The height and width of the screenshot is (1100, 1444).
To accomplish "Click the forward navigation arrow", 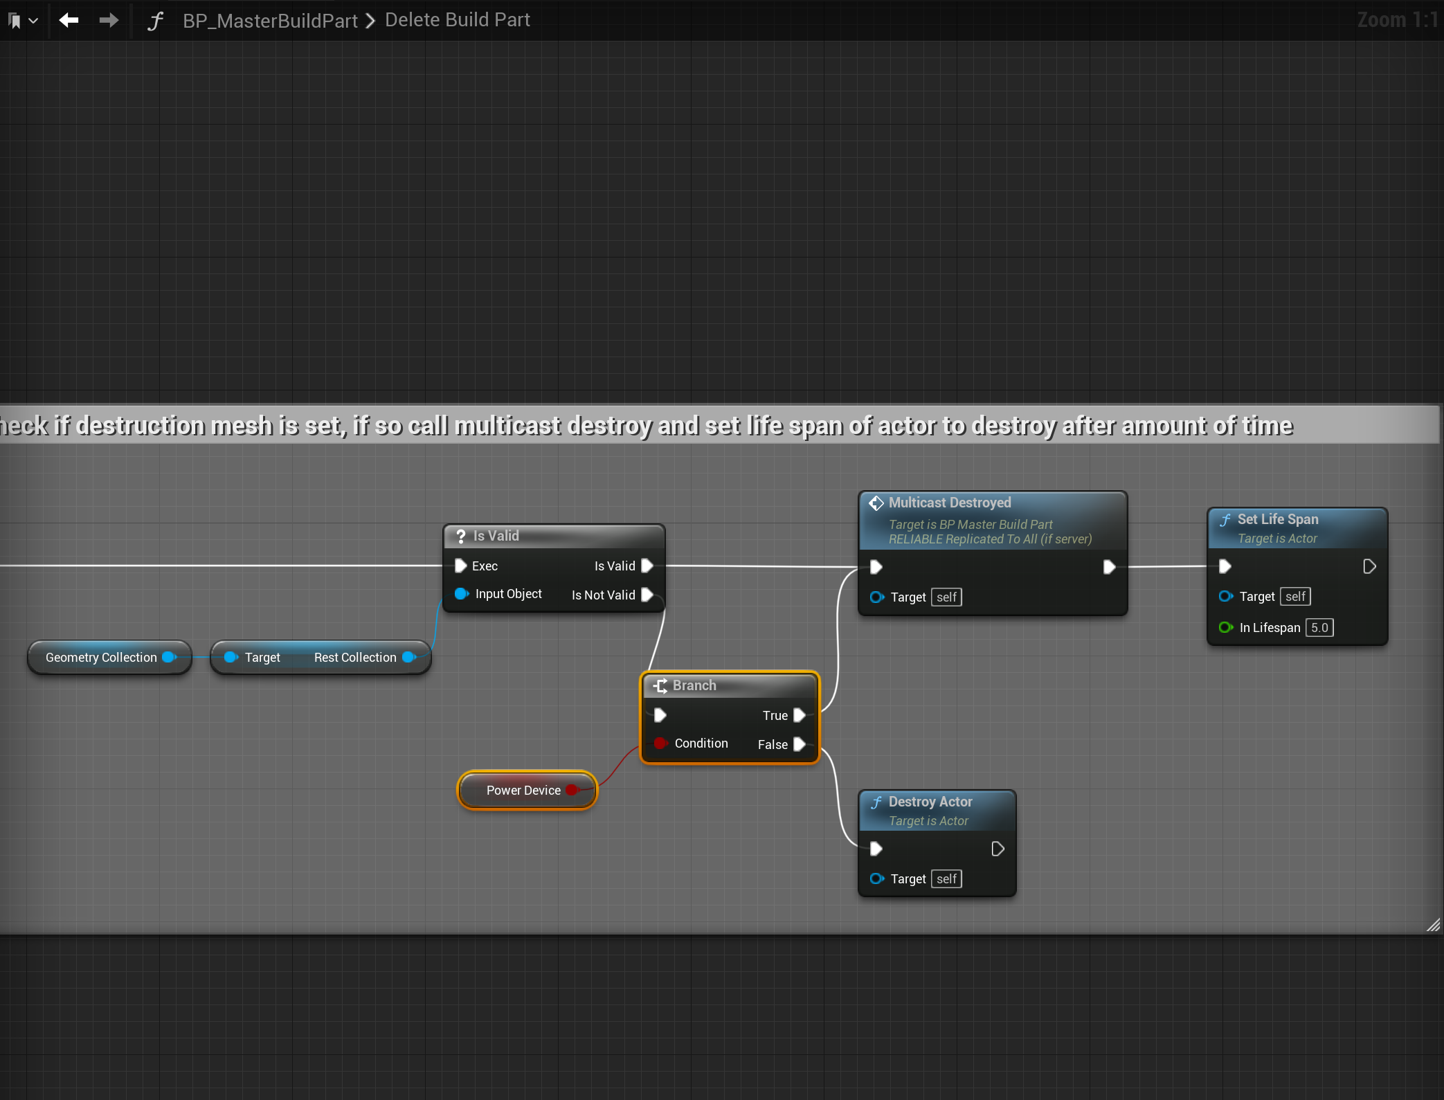I will pyautogui.click(x=109, y=20).
